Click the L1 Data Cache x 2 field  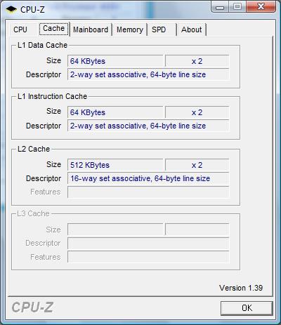coord(197,61)
